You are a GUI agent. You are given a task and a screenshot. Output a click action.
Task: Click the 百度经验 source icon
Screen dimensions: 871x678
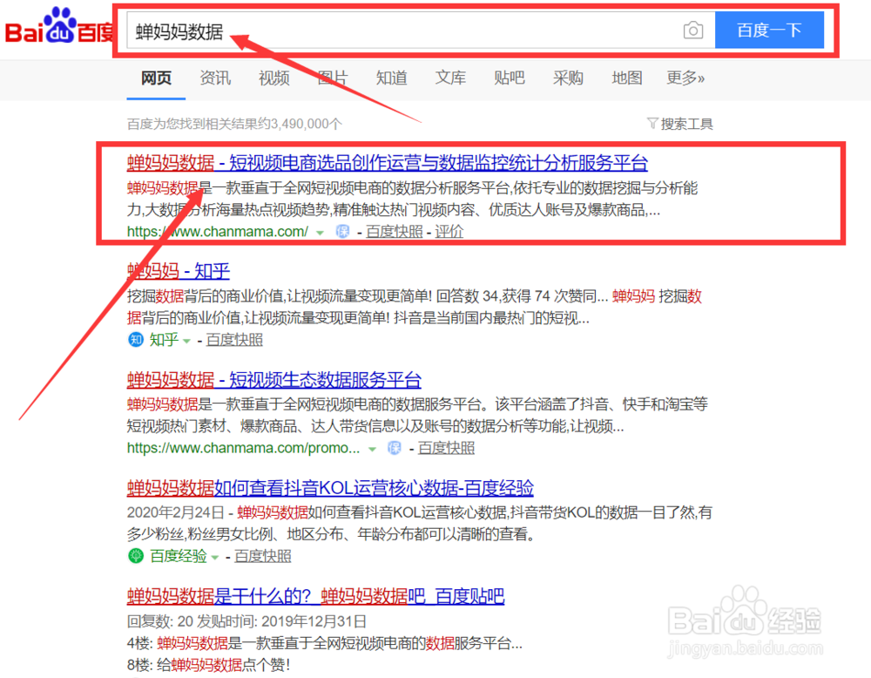point(136,556)
